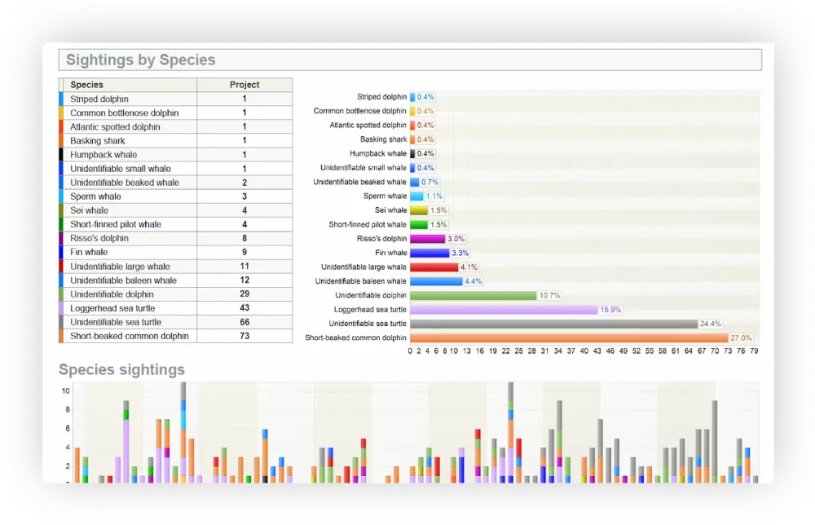Click the Sei whale label in the bar chart
815x525 pixels.
coord(391,210)
